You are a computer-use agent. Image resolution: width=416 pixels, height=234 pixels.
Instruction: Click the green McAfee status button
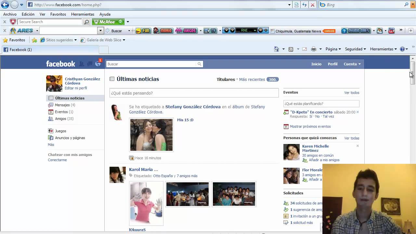108,22
